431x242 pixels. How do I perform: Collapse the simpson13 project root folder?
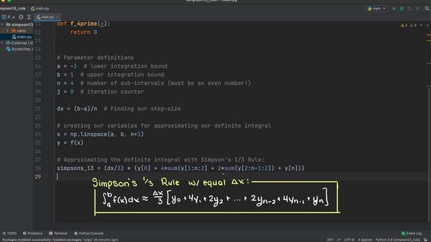point(3,24)
